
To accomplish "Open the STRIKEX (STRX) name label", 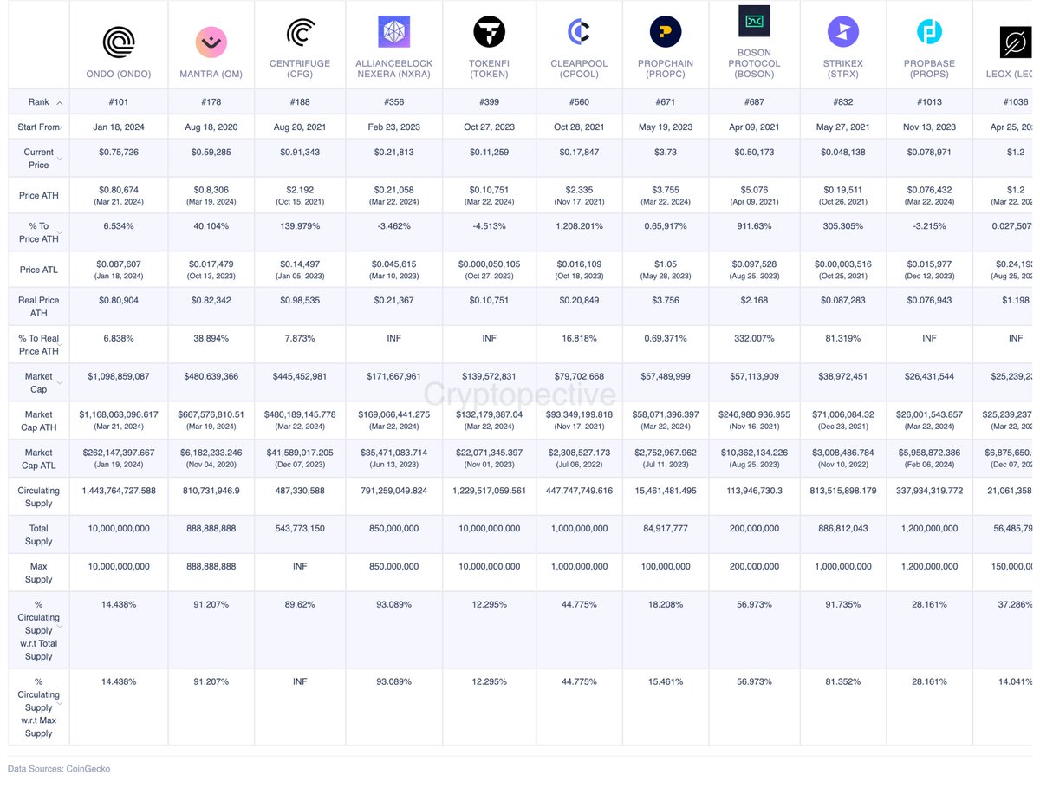I will pyautogui.click(x=842, y=68).
